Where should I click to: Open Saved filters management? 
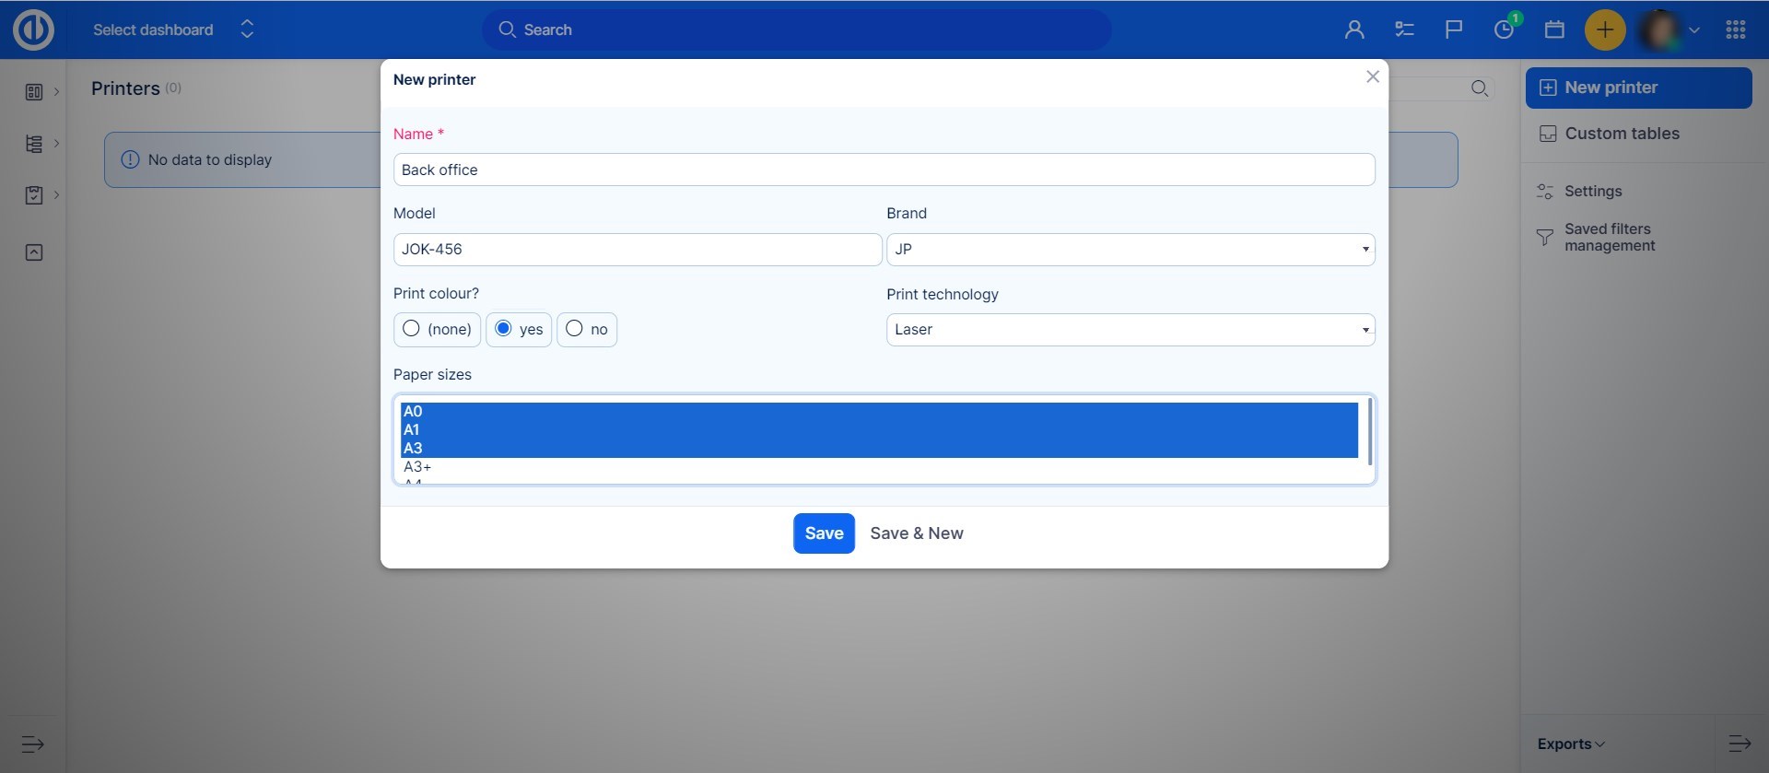[x=1609, y=238]
